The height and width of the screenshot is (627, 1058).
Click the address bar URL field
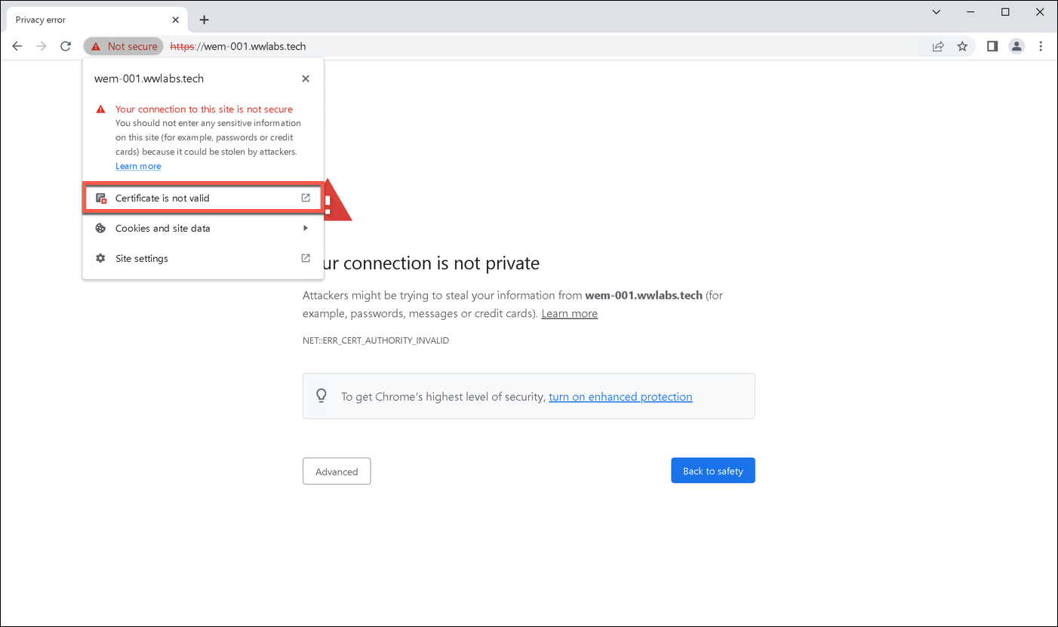tap(528, 46)
